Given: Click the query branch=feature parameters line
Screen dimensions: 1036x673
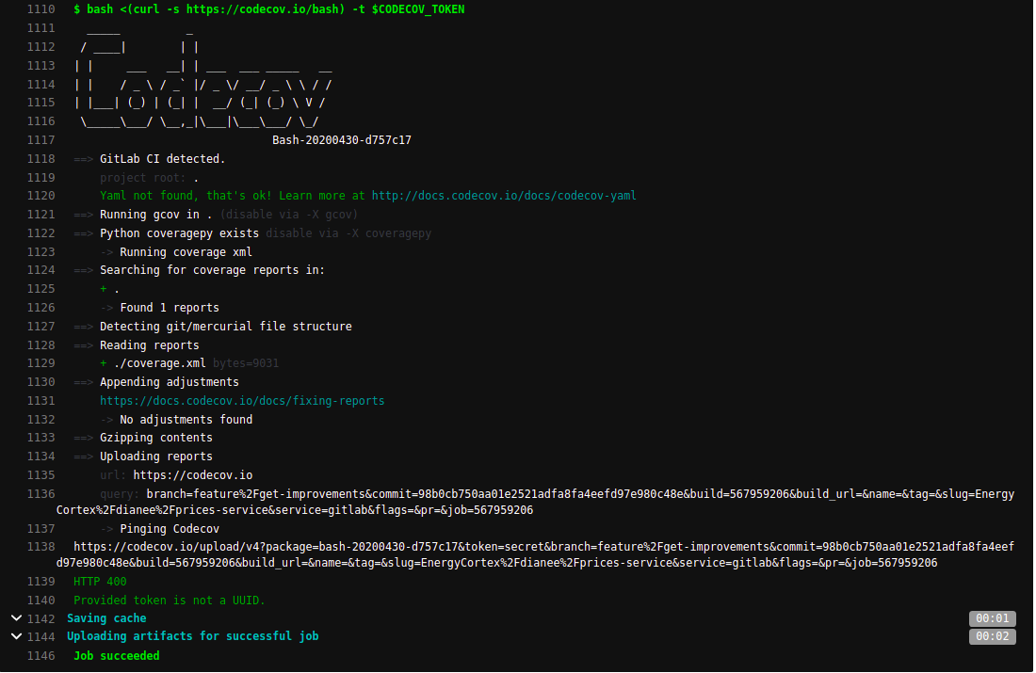Looking at the screenshot, I should point(535,502).
